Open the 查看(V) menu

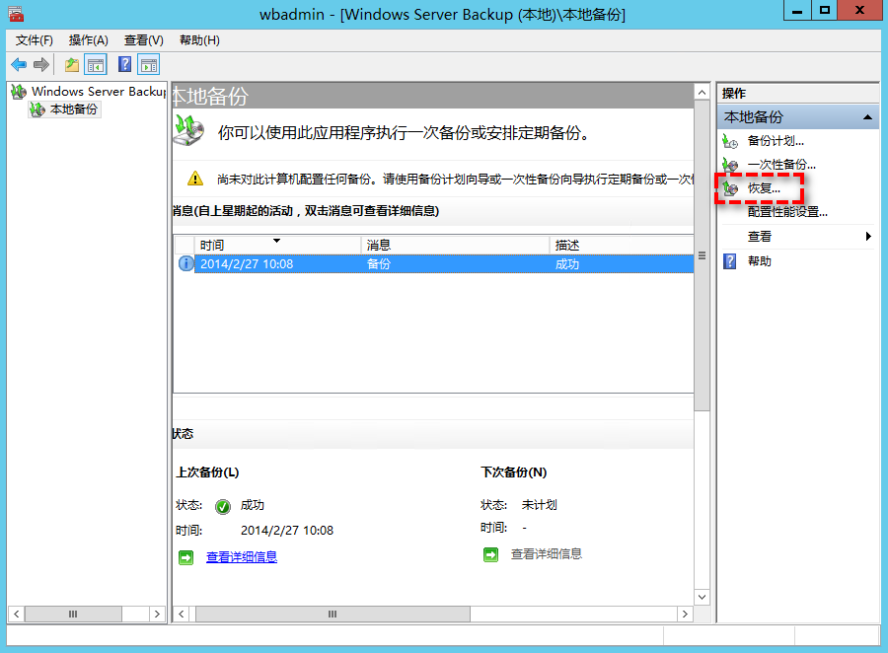(144, 40)
